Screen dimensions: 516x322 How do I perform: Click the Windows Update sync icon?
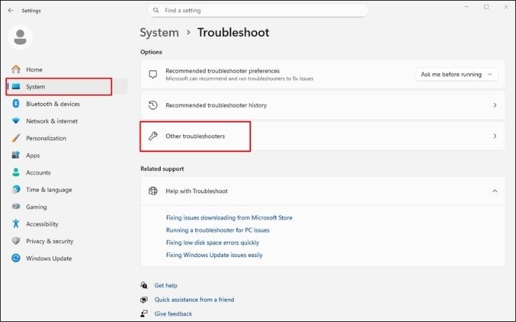tap(15, 258)
